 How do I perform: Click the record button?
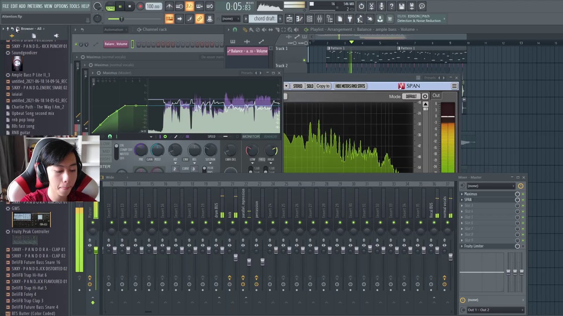click(x=140, y=7)
